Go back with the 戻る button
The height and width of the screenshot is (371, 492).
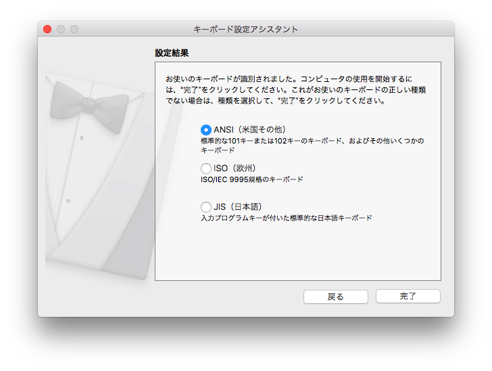tap(336, 297)
